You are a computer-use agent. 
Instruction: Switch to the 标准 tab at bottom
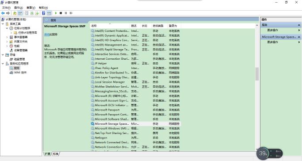pos(55,153)
